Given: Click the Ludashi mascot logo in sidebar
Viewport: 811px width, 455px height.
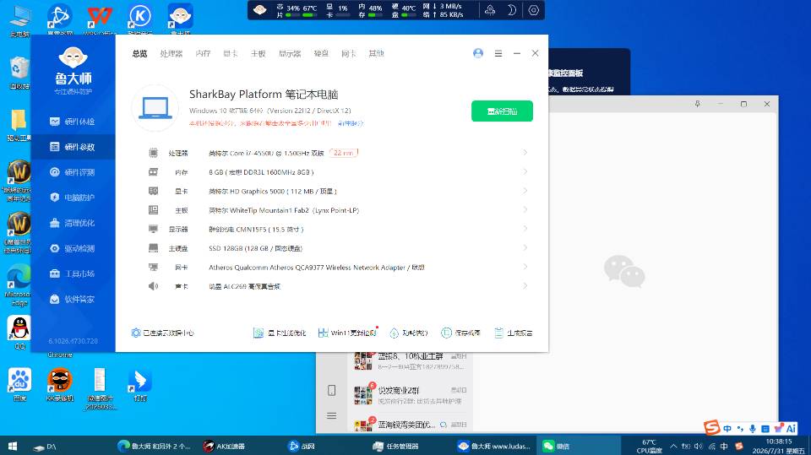Looking at the screenshot, I should [x=73, y=58].
